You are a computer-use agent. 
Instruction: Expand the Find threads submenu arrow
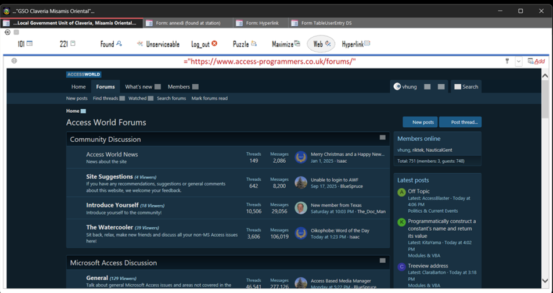[x=122, y=98]
